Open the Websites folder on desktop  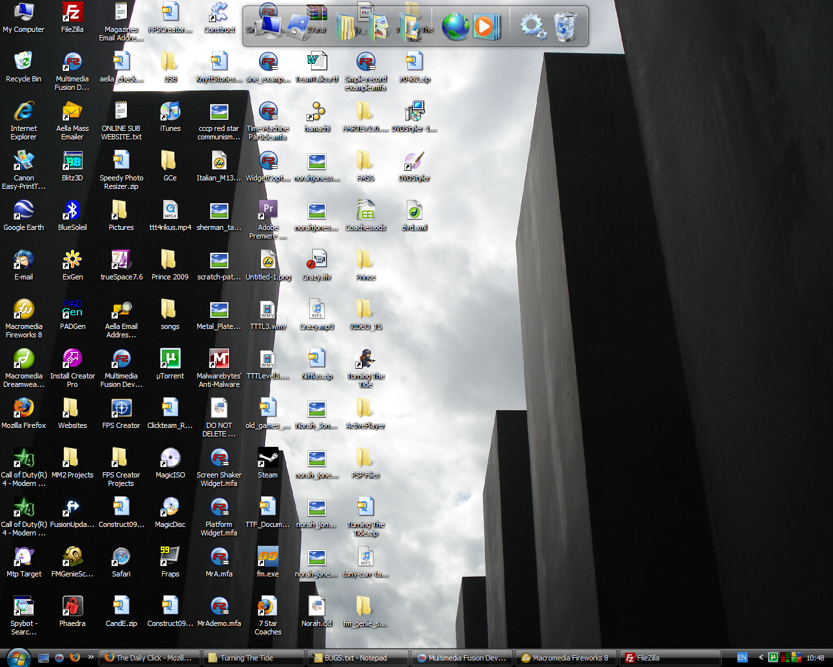tap(72, 414)
